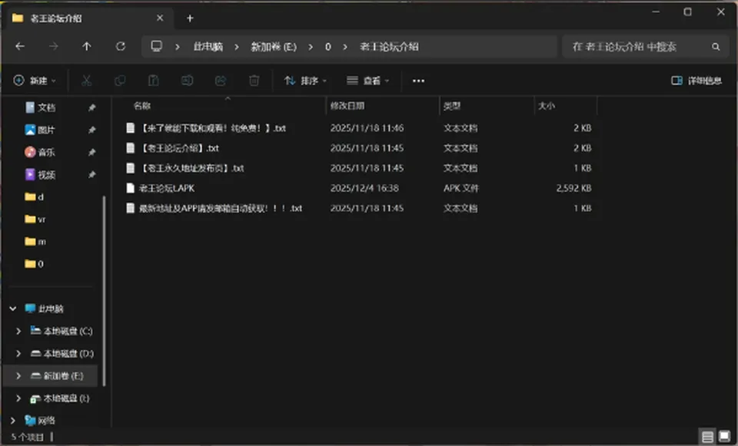Open the 新建 (New) dropdown
This screenshot has height=446, width=738.
[35, 81]
